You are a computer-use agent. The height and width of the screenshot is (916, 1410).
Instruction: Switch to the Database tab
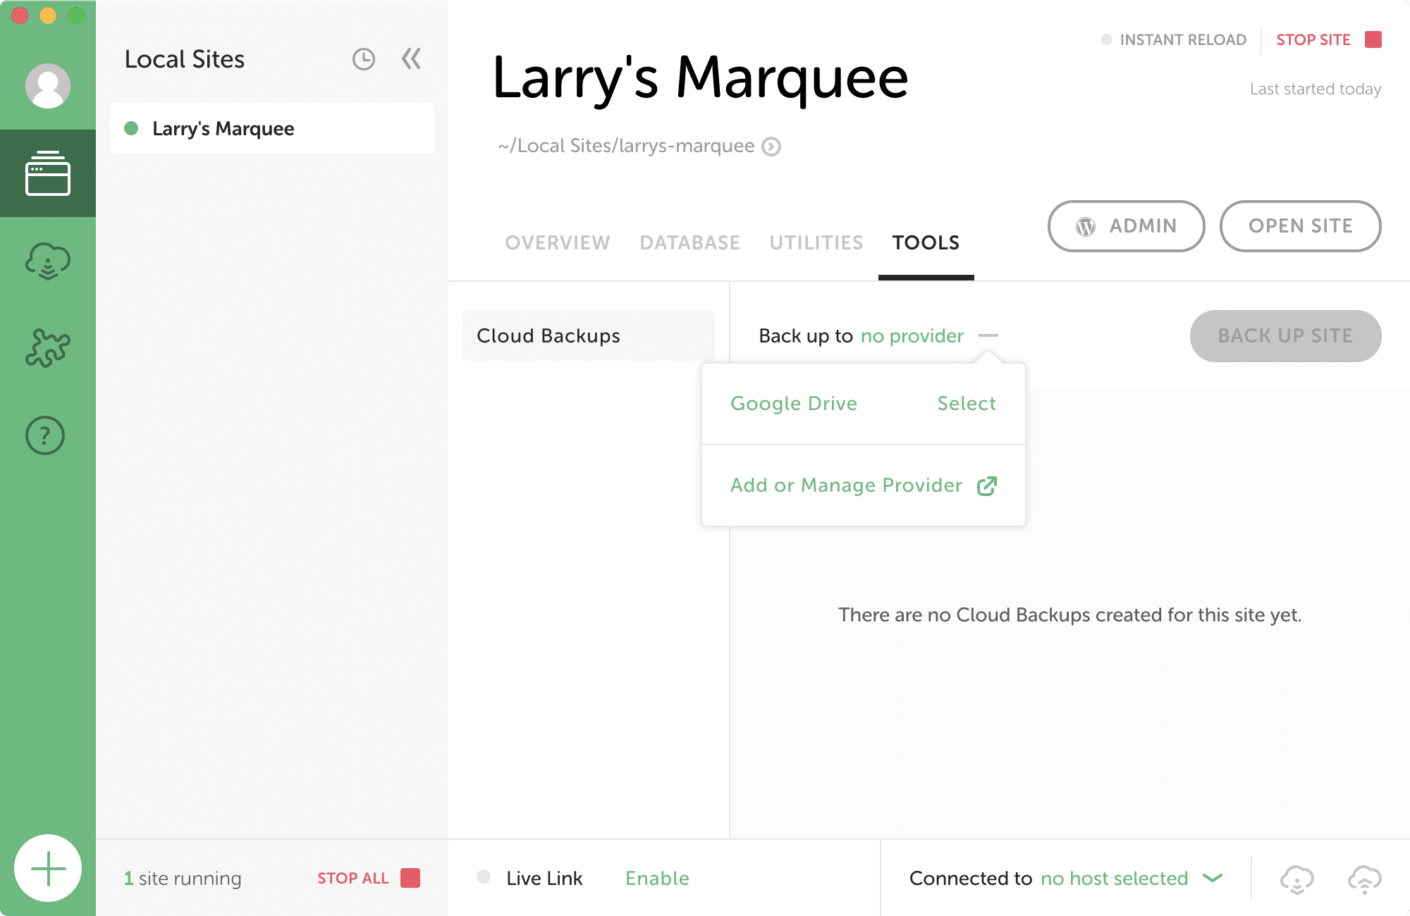click(690, 242)
